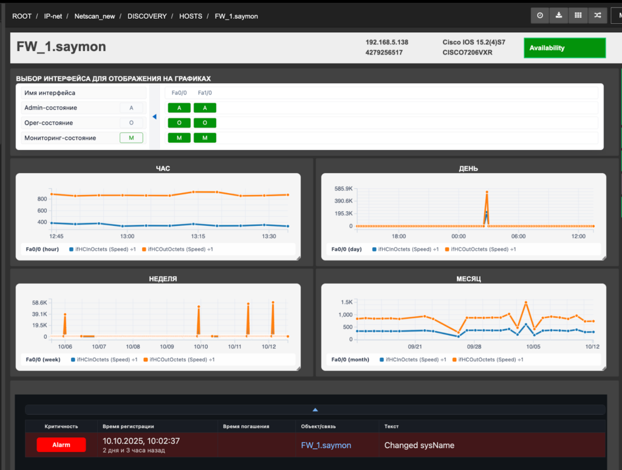
Task: Select Fa0/0 green Monitoring state cell
Action: point(179,138)
